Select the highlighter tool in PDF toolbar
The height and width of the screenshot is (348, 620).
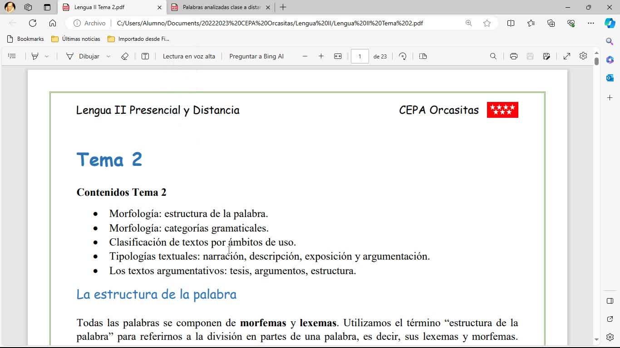coord(35,56)
